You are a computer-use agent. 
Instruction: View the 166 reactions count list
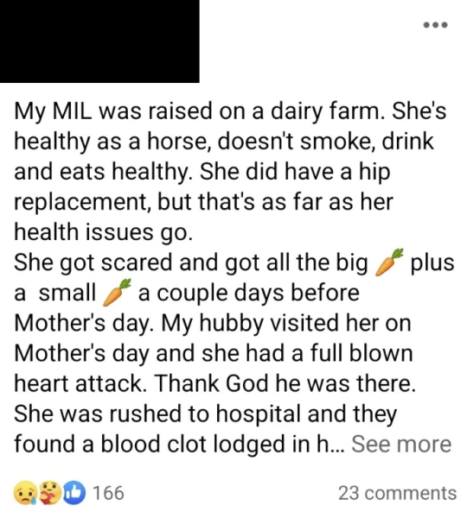tap(109, 493)
